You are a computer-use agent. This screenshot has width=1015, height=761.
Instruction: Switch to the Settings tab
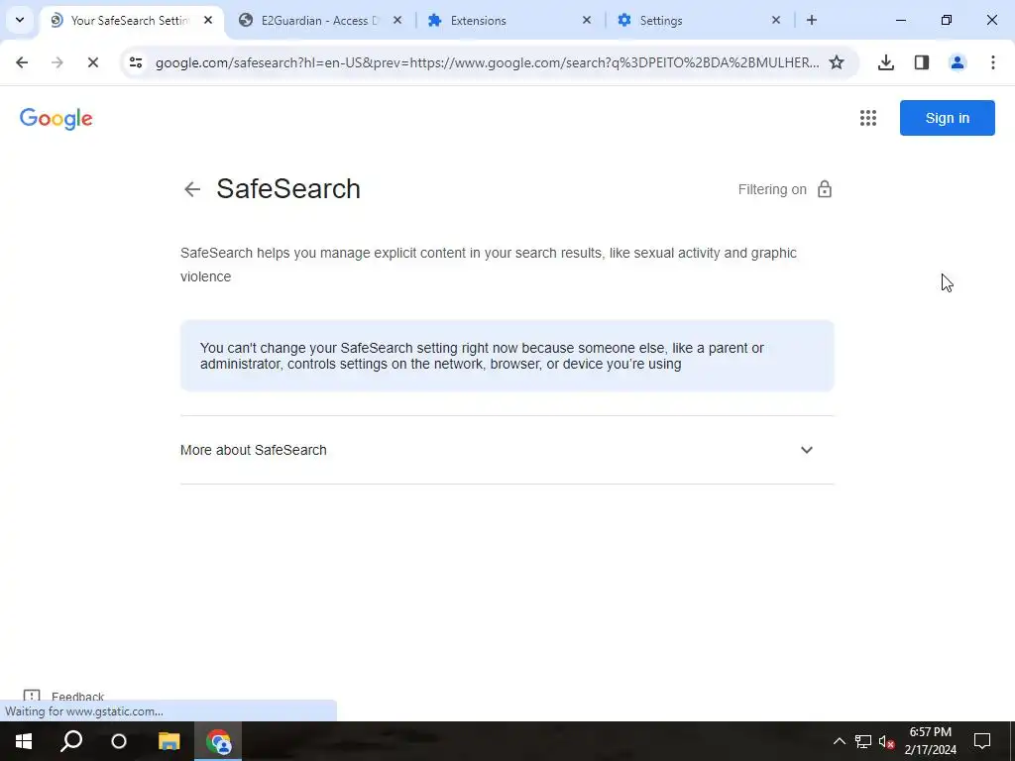pyautogui.click(x=699, y=20)
